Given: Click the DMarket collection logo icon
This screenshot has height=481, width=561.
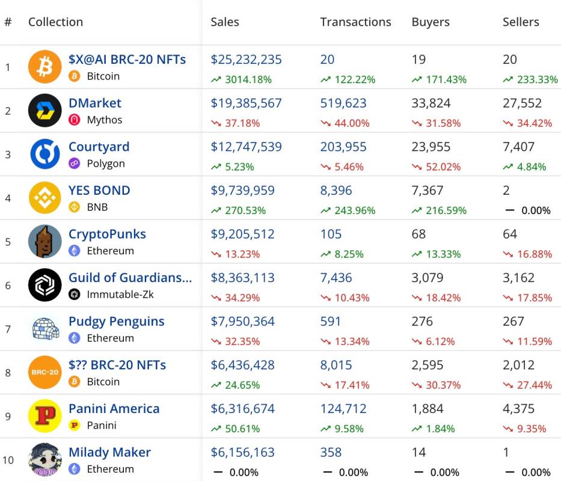Looking at the screenshot, I should (45, 111).
